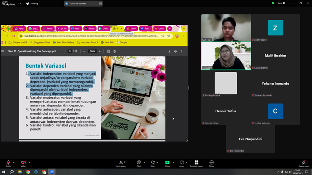Open the tab search dropdown in browser
Image resolution: width=312 pixels, height=175 pixels.
click(x=184, y=29)
